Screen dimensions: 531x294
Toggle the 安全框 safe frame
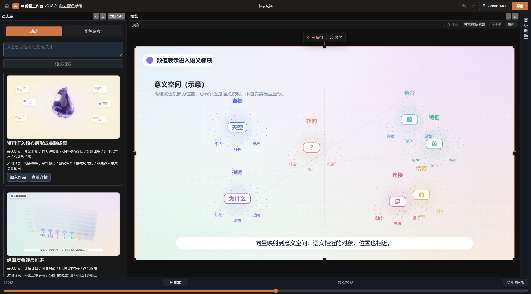click(x=496, y=25)
